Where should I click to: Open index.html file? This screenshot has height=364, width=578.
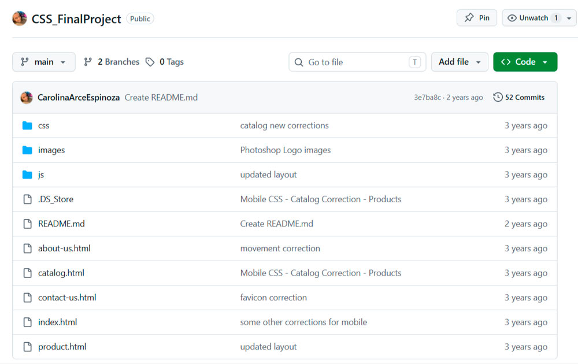tap(57, 322)
